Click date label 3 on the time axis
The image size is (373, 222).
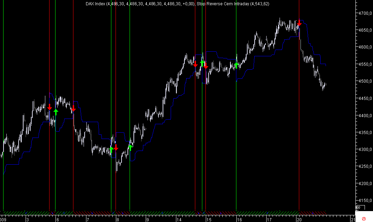(x=28, y=220)
